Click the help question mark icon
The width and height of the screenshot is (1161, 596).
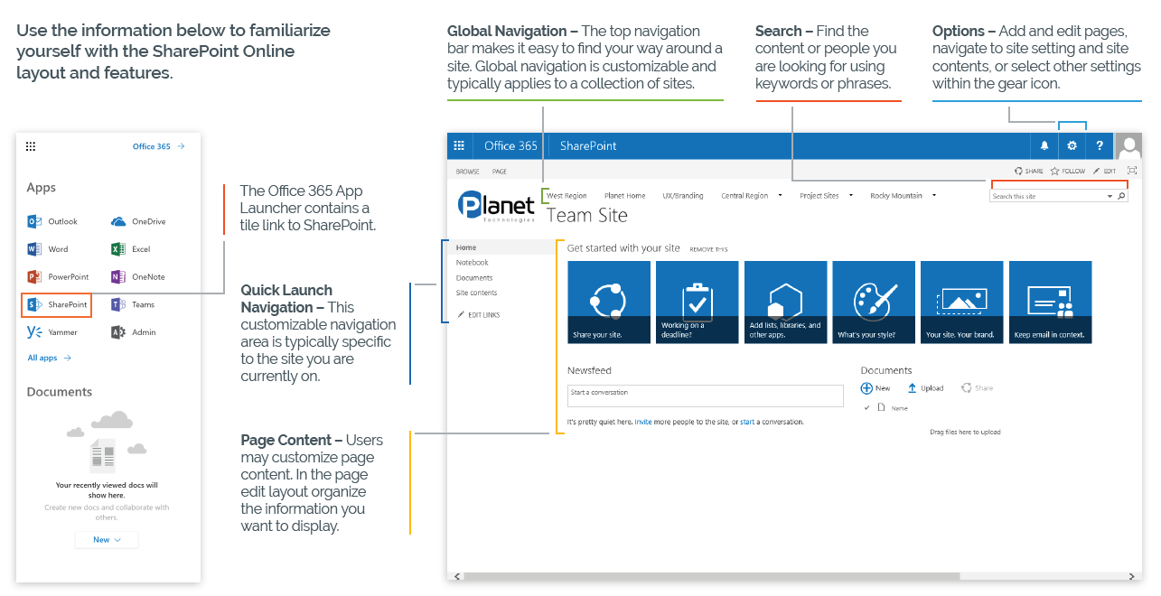pyautogui.click(x=1100, y=145)
